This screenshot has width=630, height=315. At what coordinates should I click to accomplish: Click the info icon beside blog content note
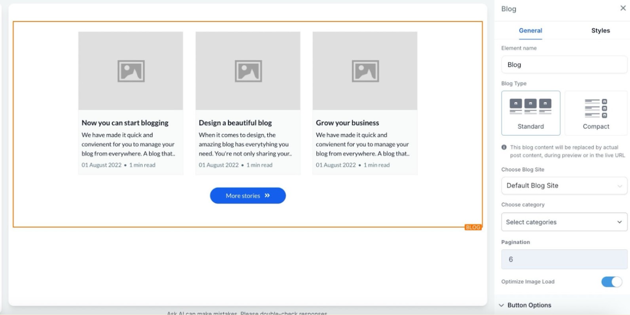[x=504, y=147]
